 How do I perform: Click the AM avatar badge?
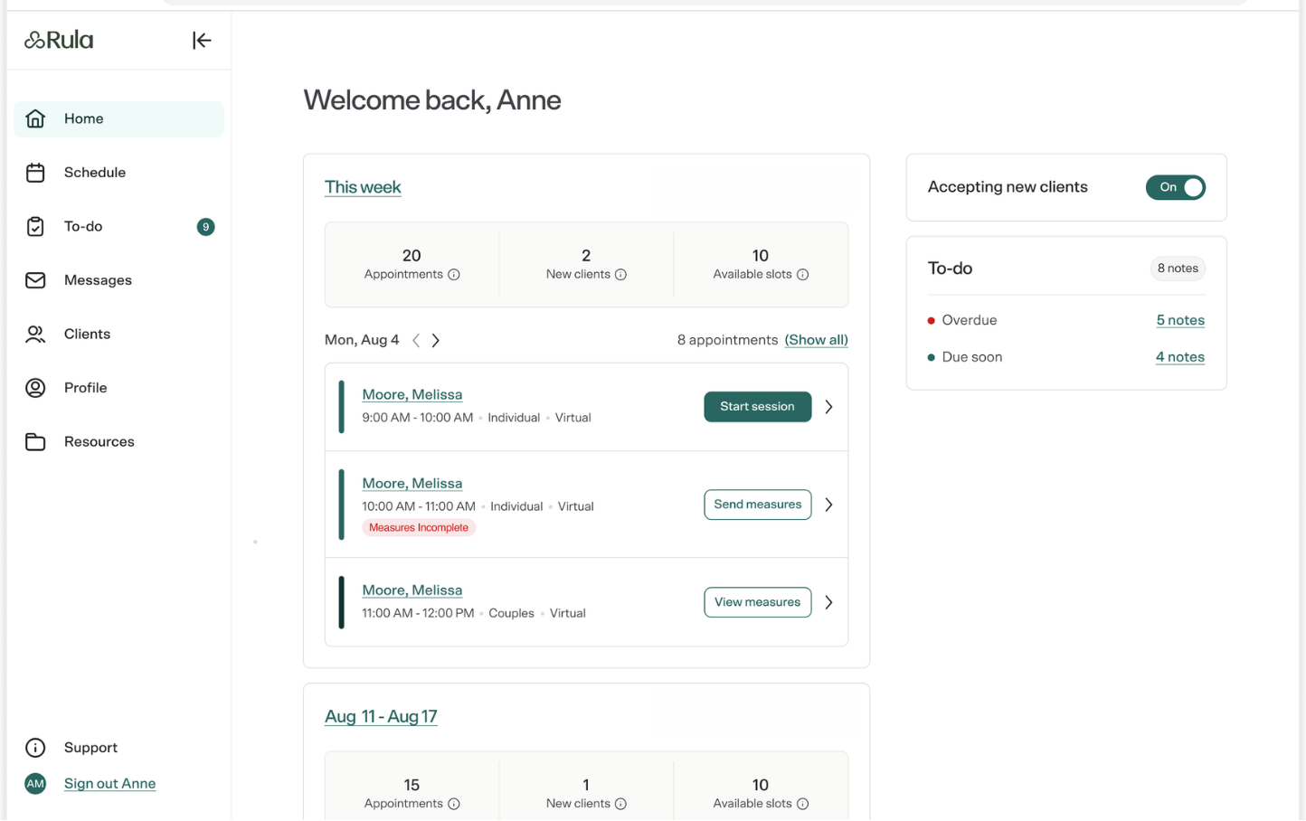click(x=35, y=784)
